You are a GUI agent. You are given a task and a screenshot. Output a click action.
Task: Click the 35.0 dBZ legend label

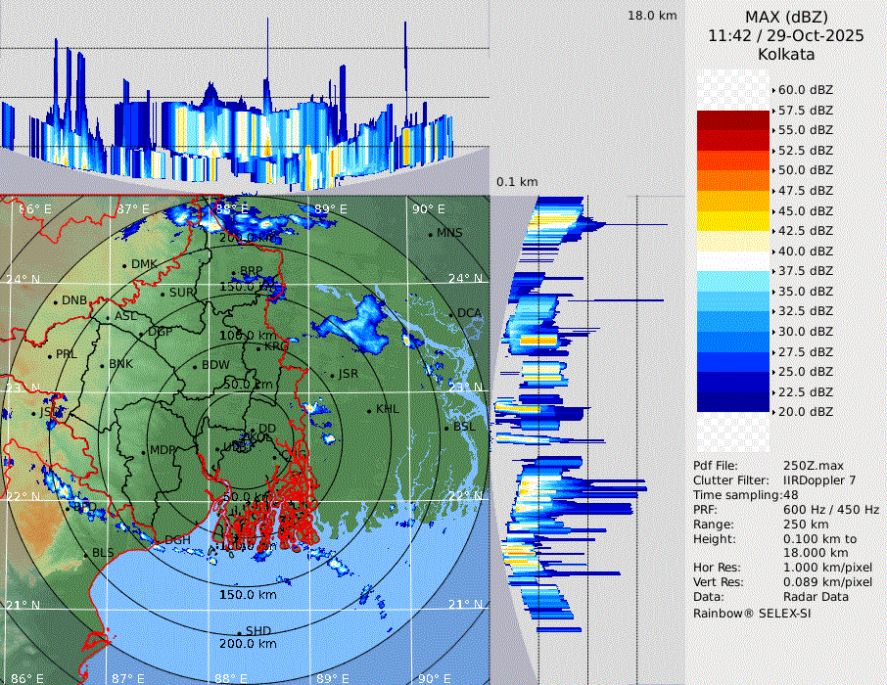click(806, 292)
